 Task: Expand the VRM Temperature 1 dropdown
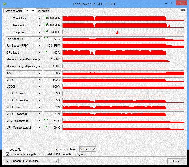tap(39, 121)
